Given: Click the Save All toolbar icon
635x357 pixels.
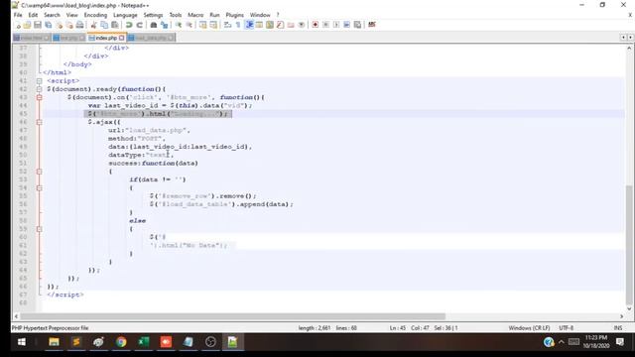Looking at the screenshot, I should (x=49, y=25).
